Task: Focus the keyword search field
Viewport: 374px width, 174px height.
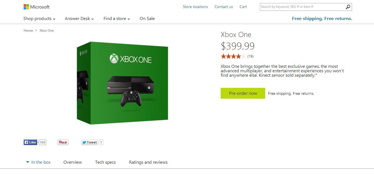Action: pyautogui.click(x=302, y=7)
